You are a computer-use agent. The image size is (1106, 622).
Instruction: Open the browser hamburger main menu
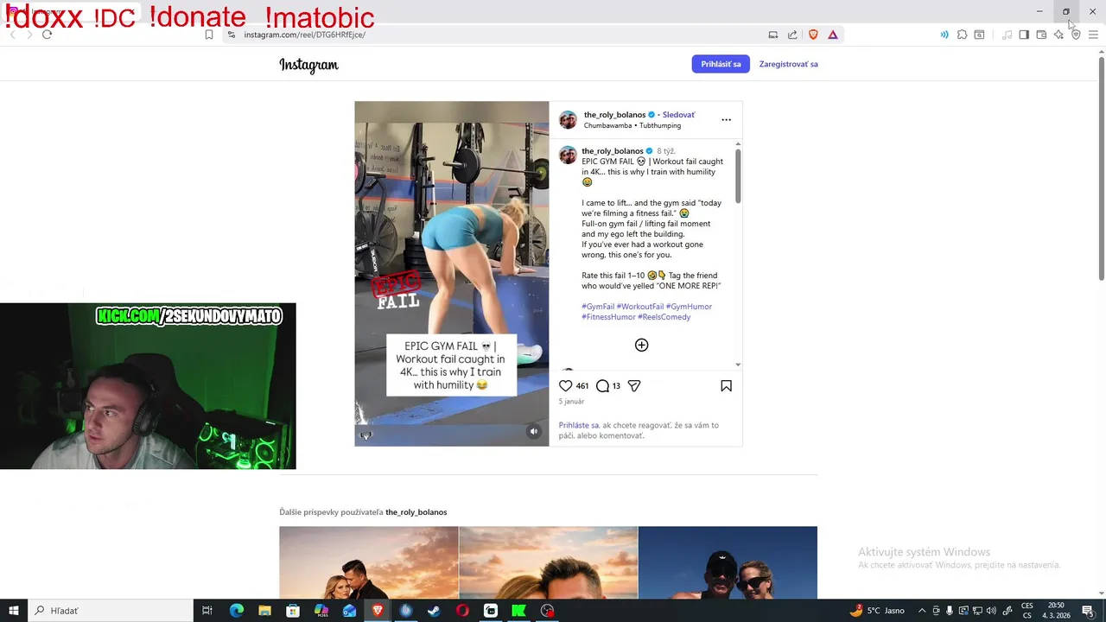click(1094, 35)
